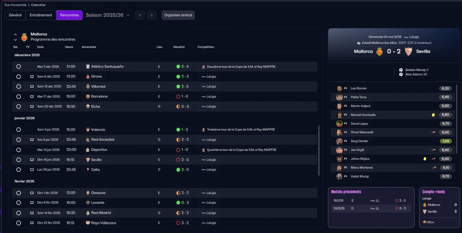Select the Atlético Sanluqueño match radio button
The width and height of the screenshot is (462, 233).
18,67
